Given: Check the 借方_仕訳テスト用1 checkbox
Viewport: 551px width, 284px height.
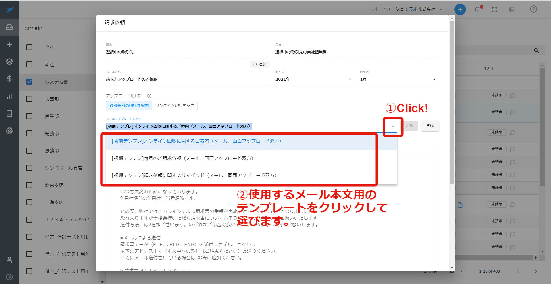Looking at the screenshot, I should pos(29,237).
